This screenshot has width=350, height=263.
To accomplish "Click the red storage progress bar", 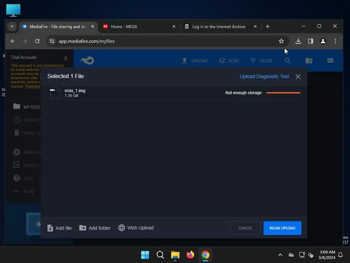I will (x=283, y=93).
